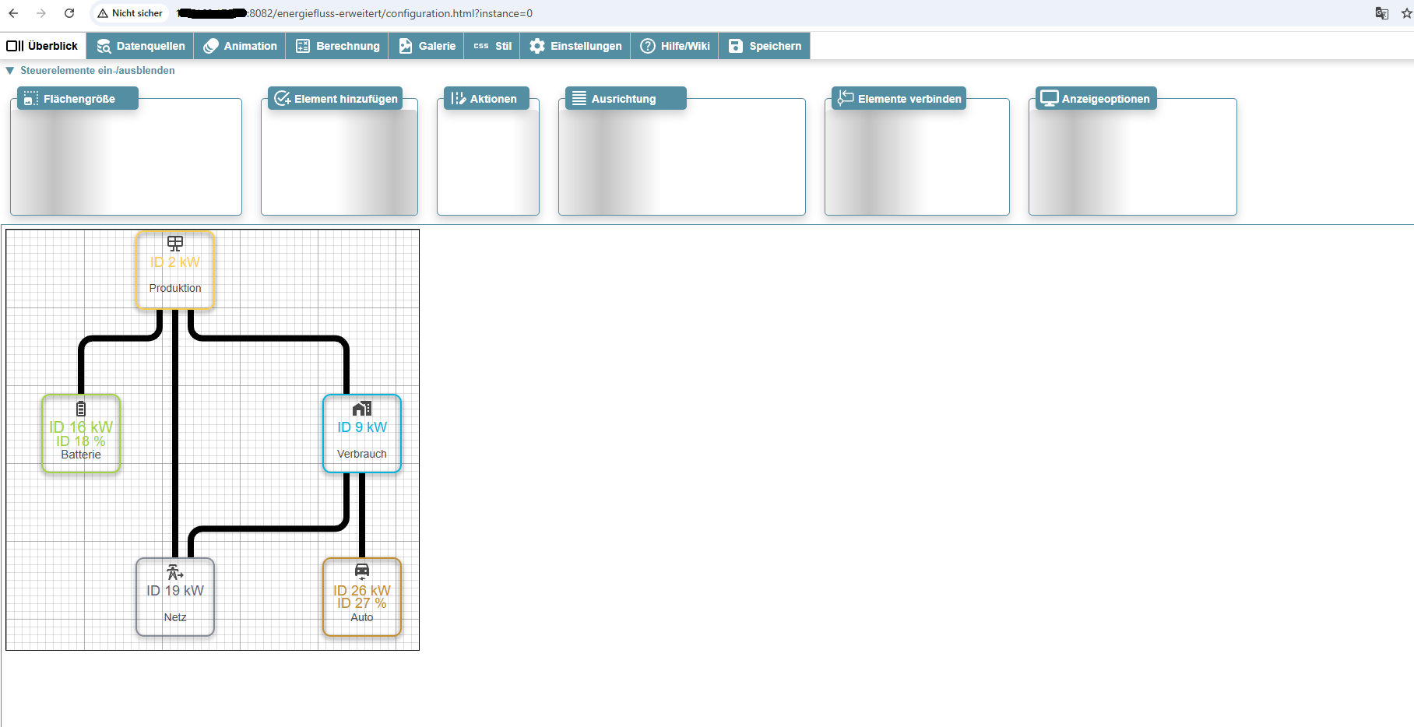Screen dimensions: 1414x727
Task: Click the house icon on the Verbrauch node
Action: [x=361, y=407]
